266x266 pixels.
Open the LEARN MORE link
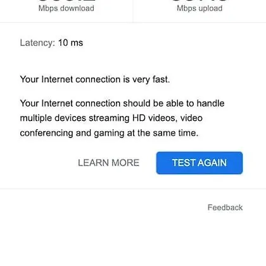[x=108, y=163]
